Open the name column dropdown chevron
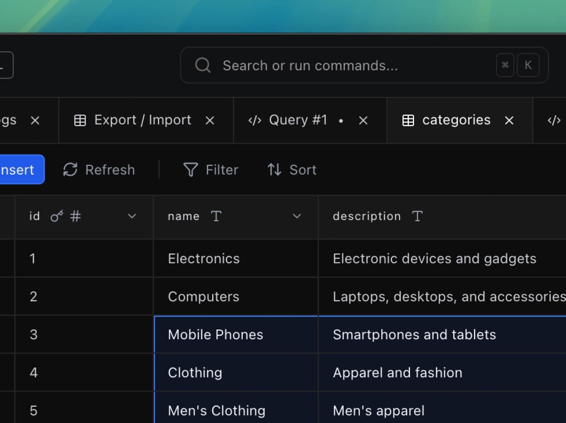Viewport: 566px width, 423px height. 297,216
